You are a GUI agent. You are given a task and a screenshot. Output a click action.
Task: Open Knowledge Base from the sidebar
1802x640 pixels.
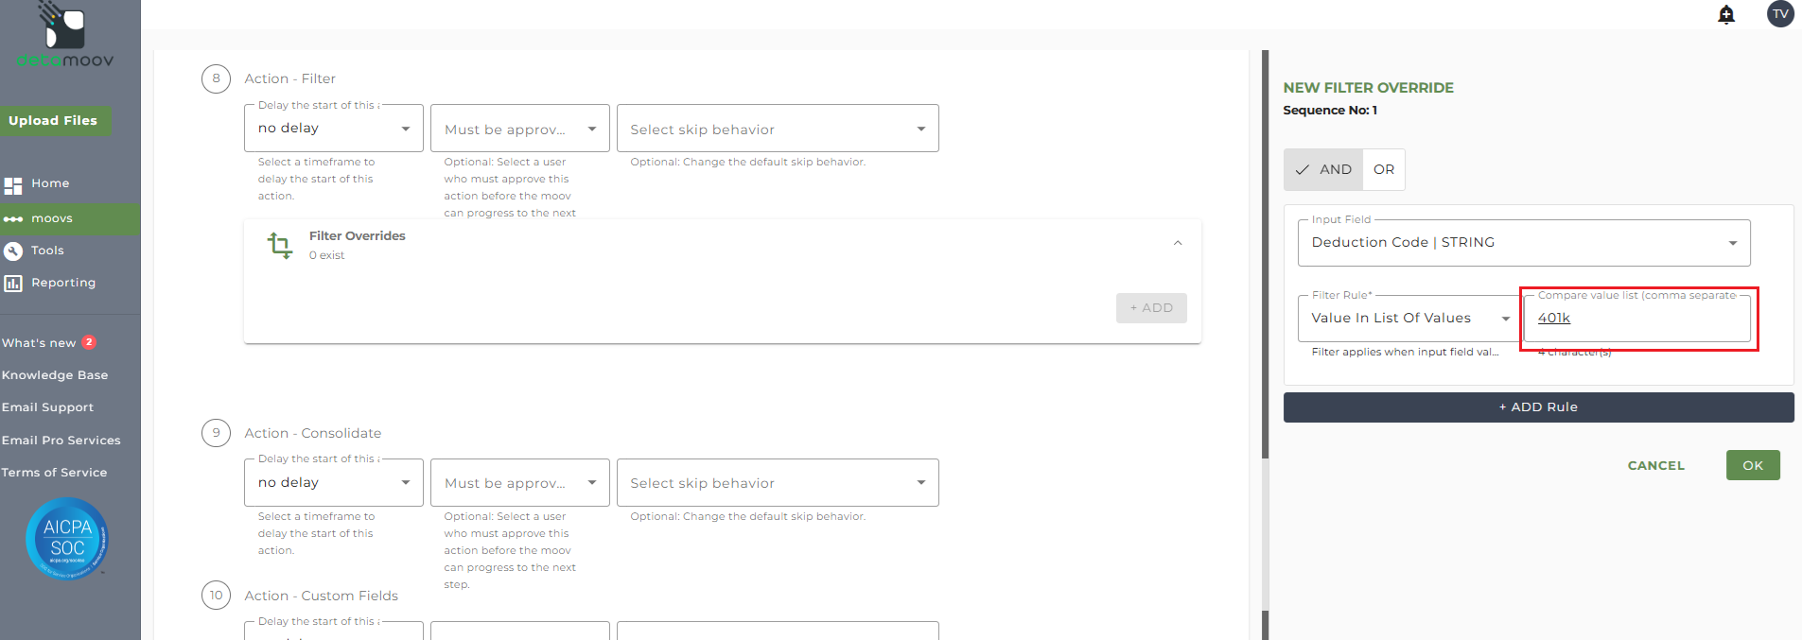pos(55,375)
